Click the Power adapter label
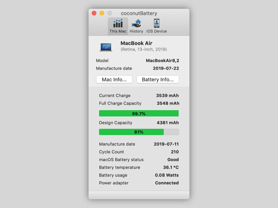278x208 pixels. (114, 183)
